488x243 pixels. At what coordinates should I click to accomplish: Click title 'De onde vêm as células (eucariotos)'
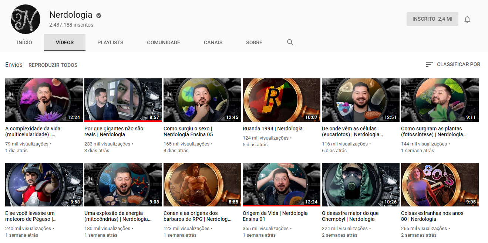click(353, 131)
